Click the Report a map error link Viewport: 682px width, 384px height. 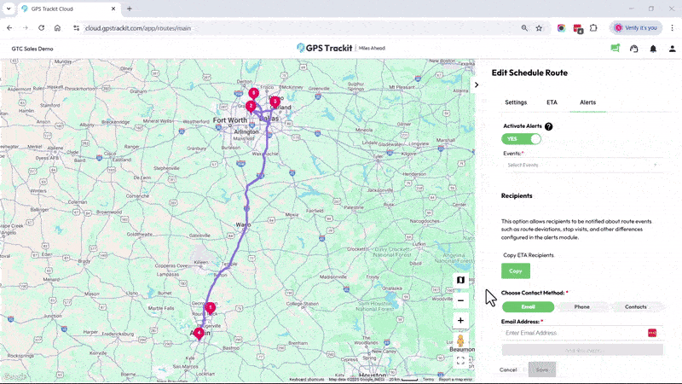pyautogui.click(x=455, y=380)
